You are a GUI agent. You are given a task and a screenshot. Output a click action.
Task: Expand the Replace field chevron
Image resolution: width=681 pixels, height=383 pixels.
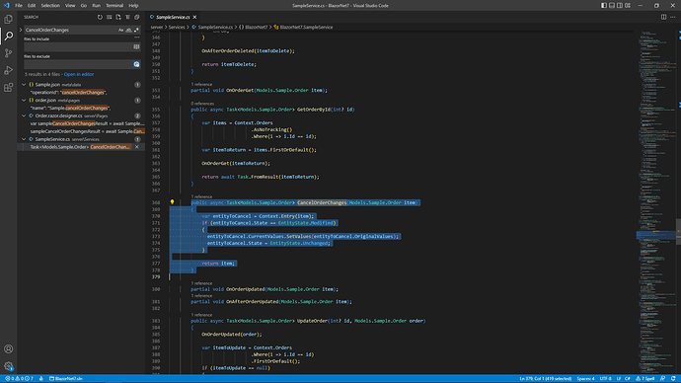click(x=21, y=30)
